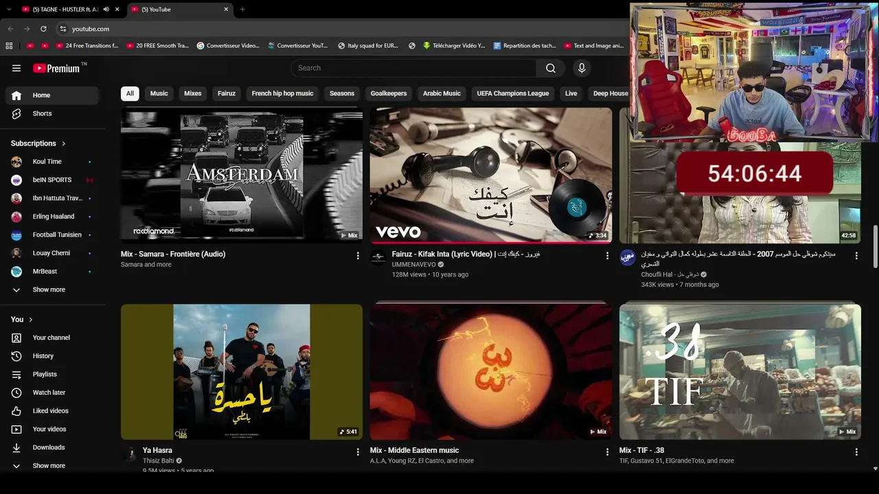Open options for Mix - TIF - .38
Viewport: 879px width, 494px height.
click(x=856, y=452)
